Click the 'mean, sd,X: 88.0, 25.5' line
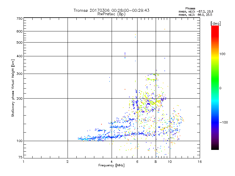235x176 pixels. click(195, 15)
